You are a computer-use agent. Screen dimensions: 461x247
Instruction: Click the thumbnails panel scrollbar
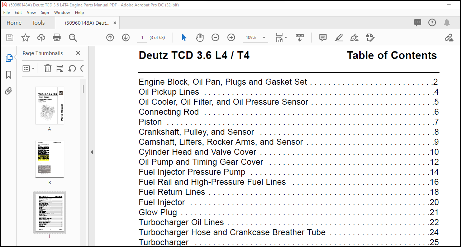83,89
